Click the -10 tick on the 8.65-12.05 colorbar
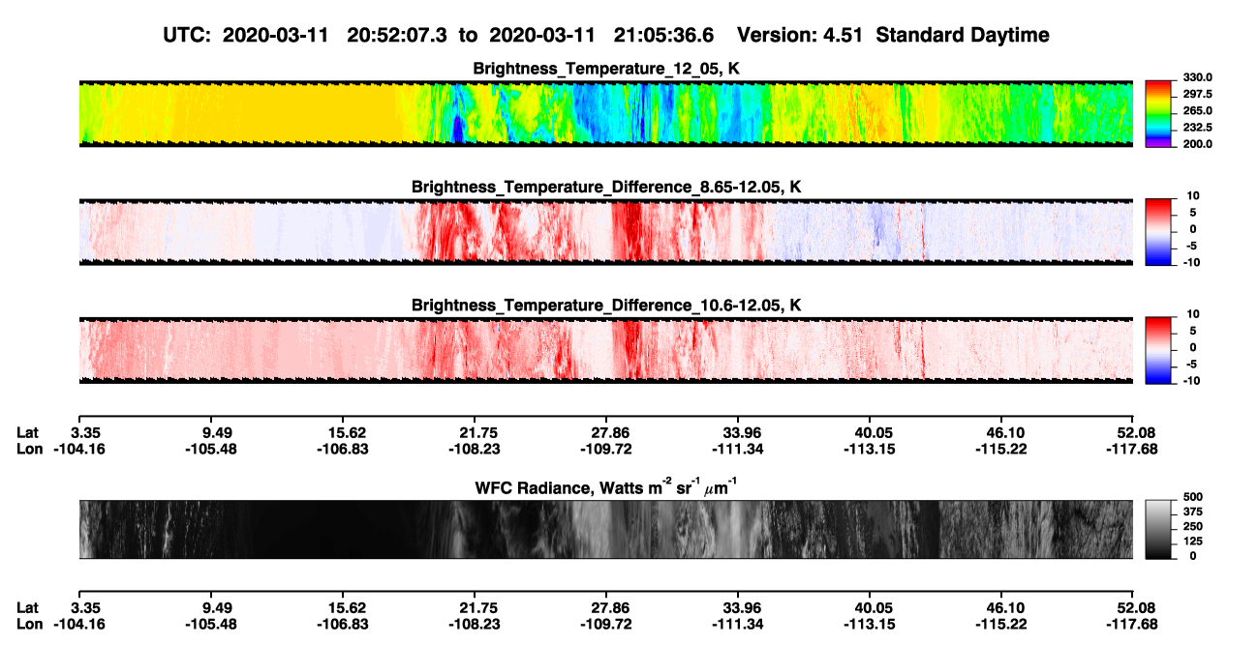1259x645 pixels. click(x=1190, y=262)
